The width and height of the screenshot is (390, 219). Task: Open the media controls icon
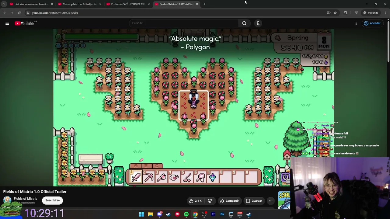356,13
